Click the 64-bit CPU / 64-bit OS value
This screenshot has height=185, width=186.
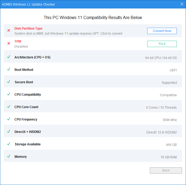(x=161, y=58)
